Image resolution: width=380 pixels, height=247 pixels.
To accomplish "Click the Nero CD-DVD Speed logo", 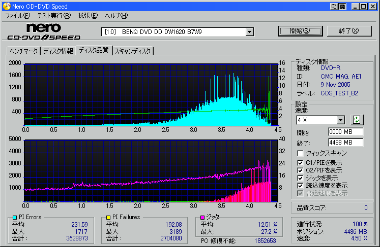I will 43,31.
